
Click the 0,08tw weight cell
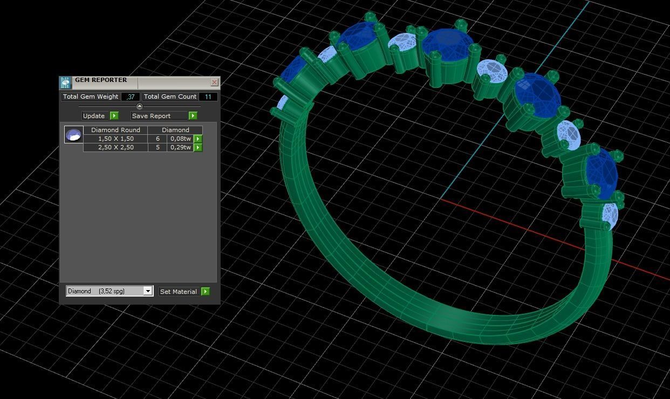click(181, 139)
